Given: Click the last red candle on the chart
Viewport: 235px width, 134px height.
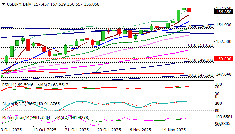Looking at the screenshot, I should [189, 10].
